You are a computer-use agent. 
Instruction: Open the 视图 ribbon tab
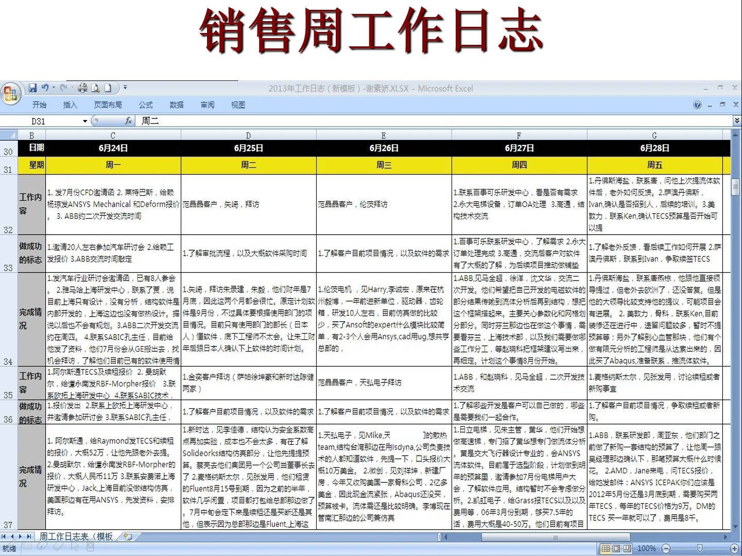[x=238, y=105]
